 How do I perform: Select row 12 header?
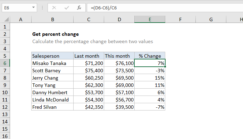click(5, 107)
